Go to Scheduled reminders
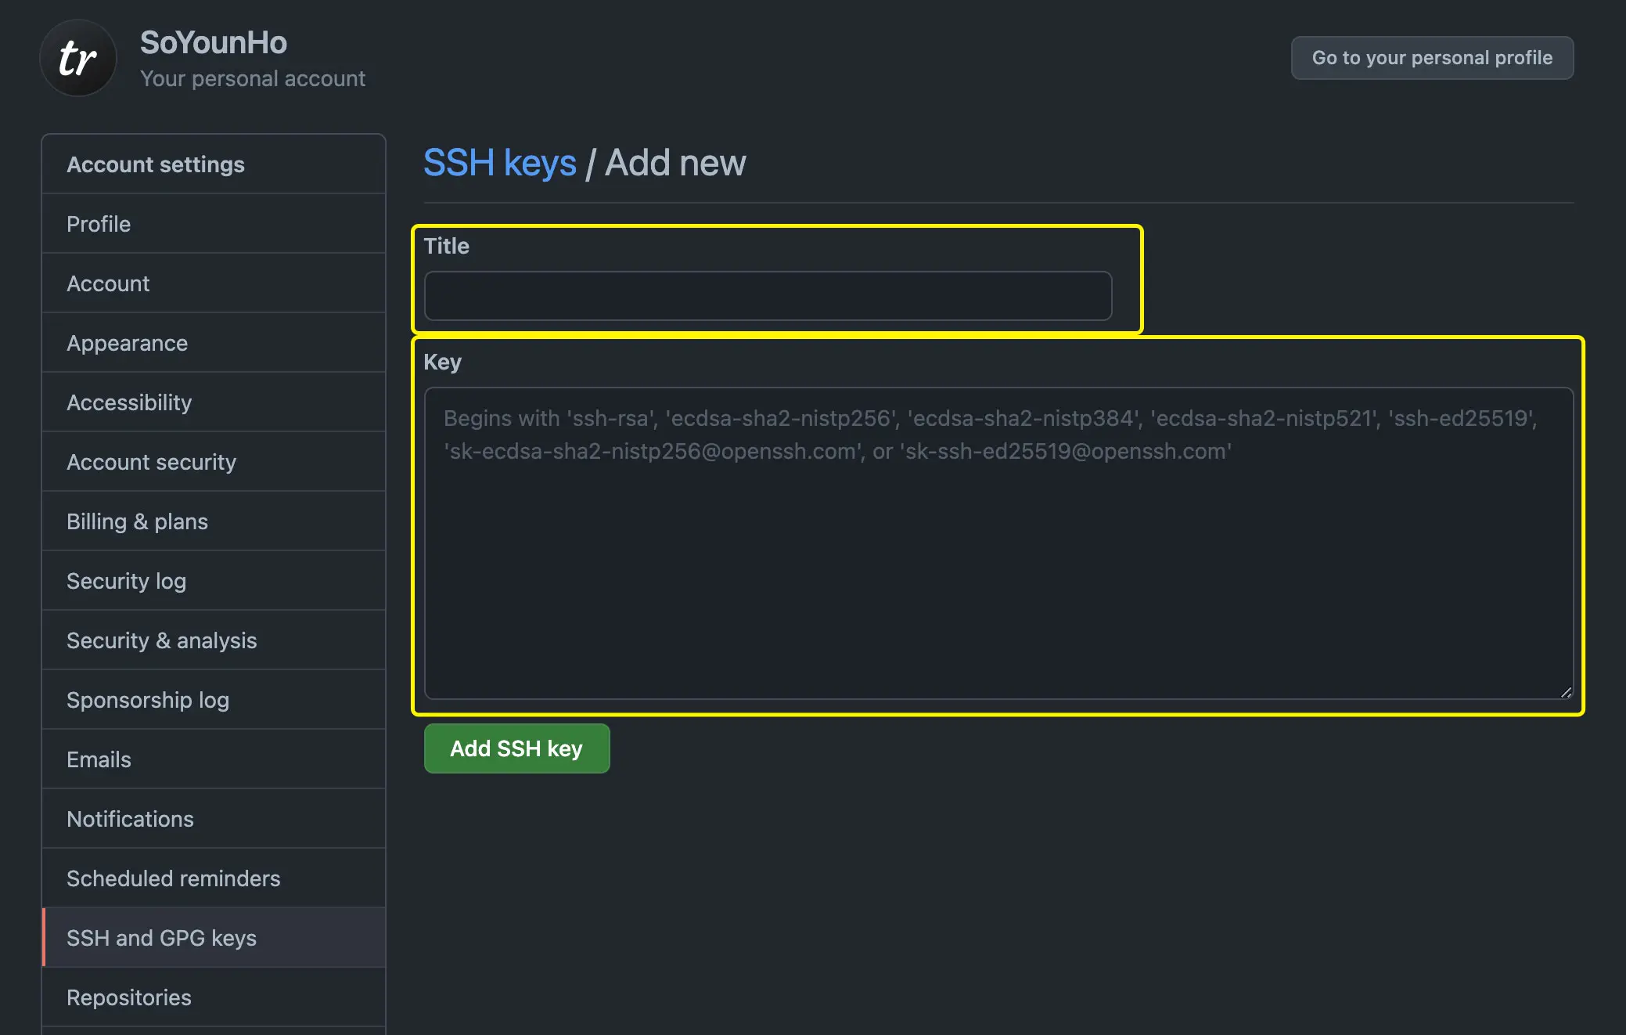Viewport: 1626px width, 1035px height. pos(173,878)
